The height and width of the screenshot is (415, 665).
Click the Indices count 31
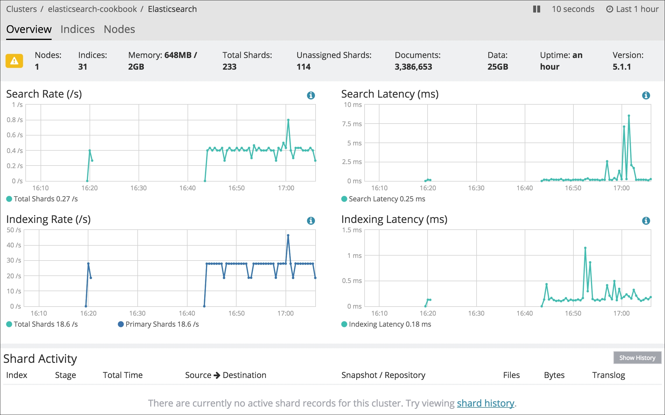click(83, 67)
